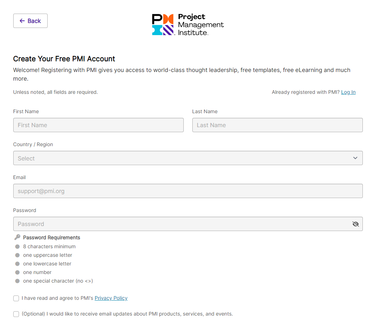The height and width of the screenshot is (322, 375).
Task: Enable optional email updates checkbox
Action: [16, 314]
